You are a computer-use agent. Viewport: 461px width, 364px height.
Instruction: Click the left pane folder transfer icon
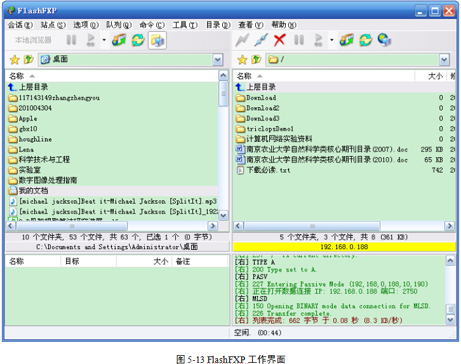(119, 40)
